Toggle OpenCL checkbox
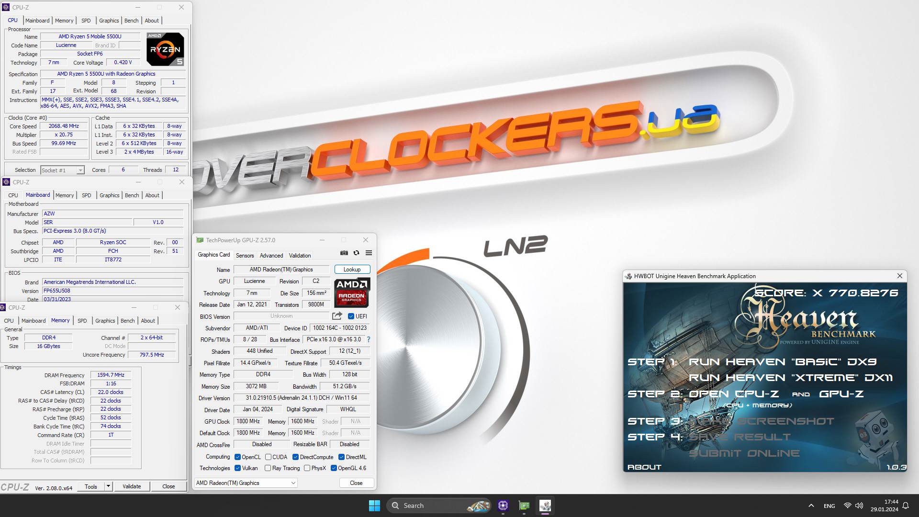Viewport: 919px width, 517px height. pyautogui.click(x=237, y=457)
